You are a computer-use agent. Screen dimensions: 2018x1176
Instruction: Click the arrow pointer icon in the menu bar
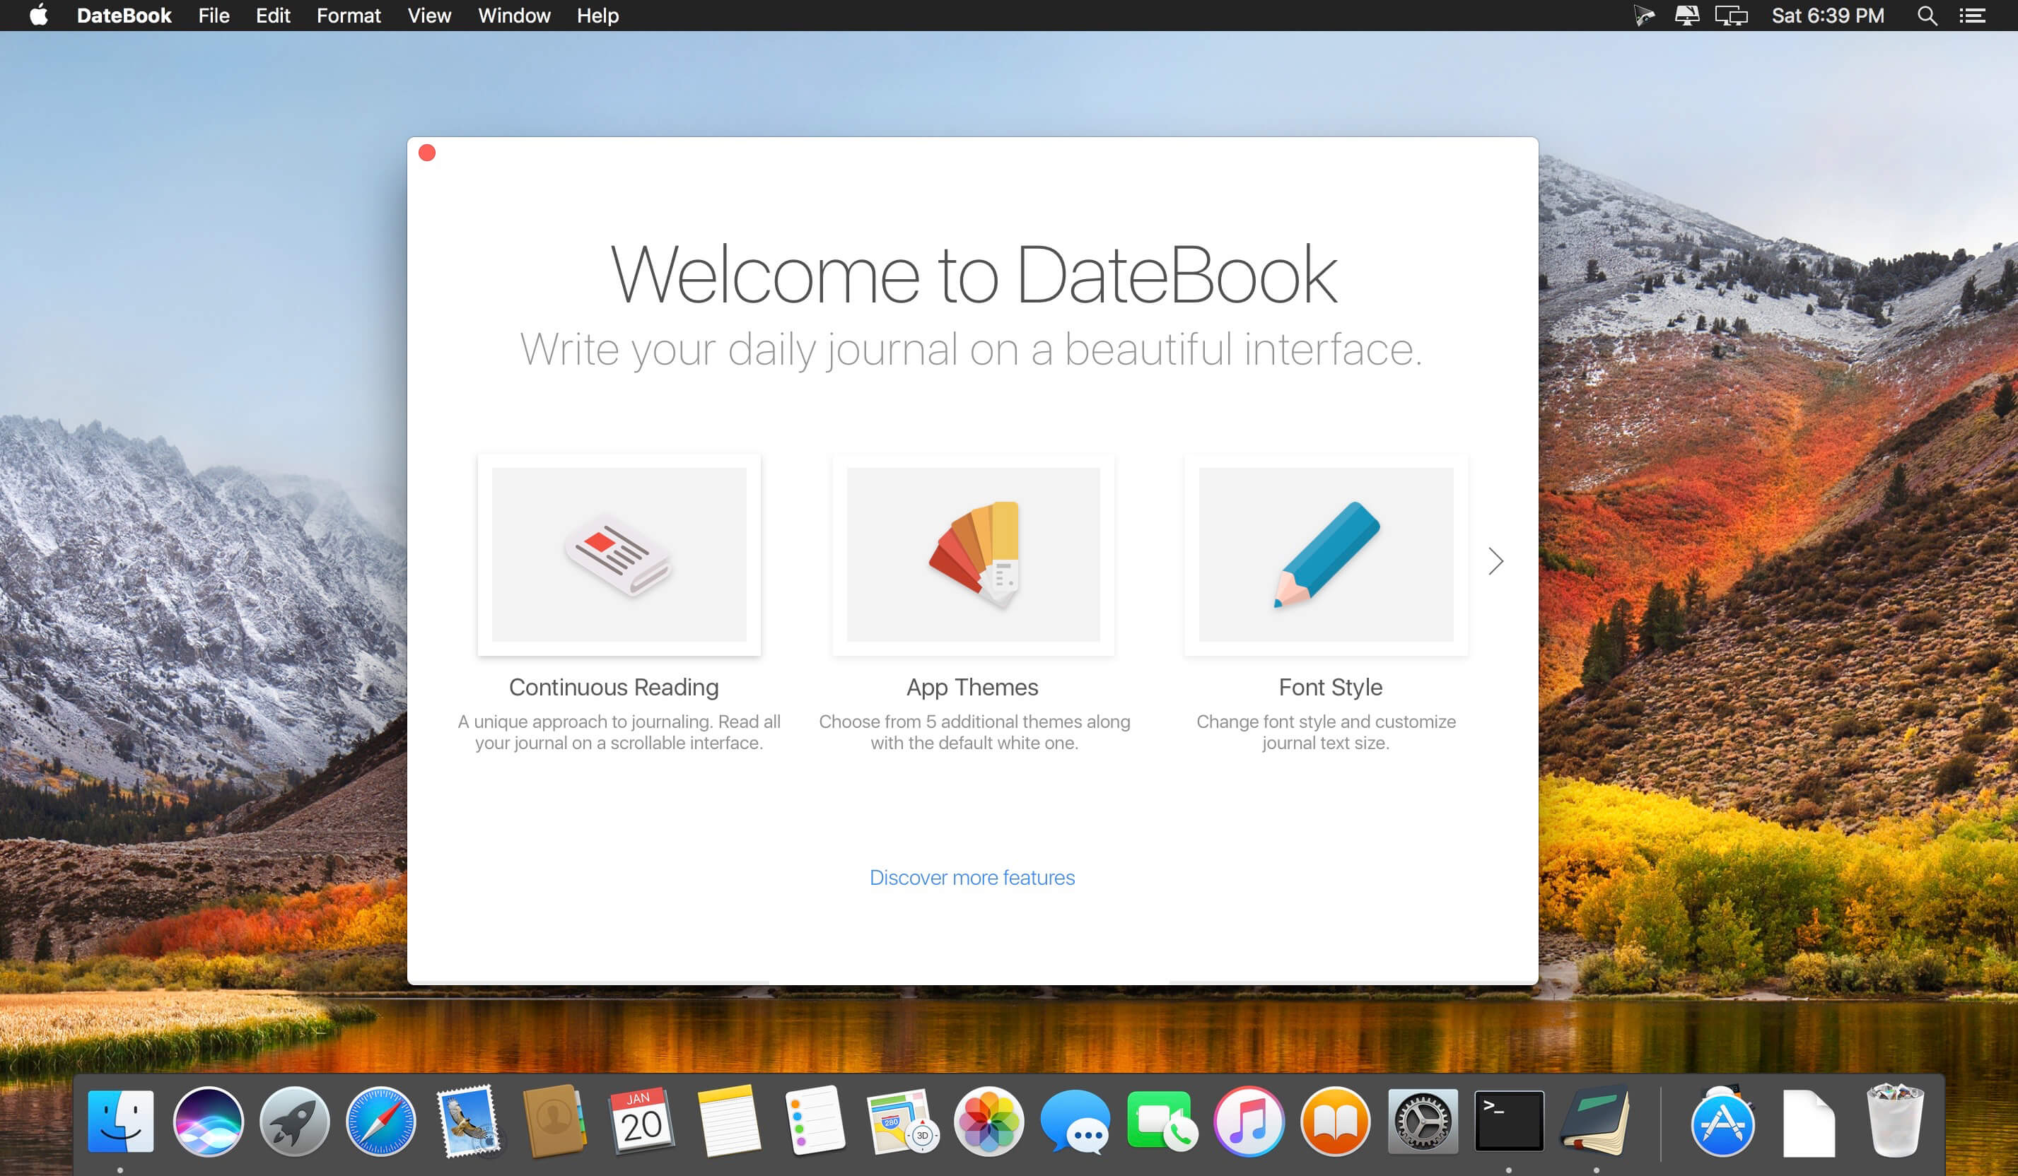(x=1643, y=16)
